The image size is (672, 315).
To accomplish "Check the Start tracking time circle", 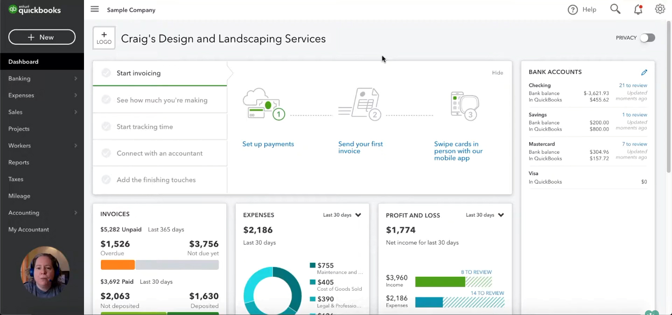I will pos(106,126).
